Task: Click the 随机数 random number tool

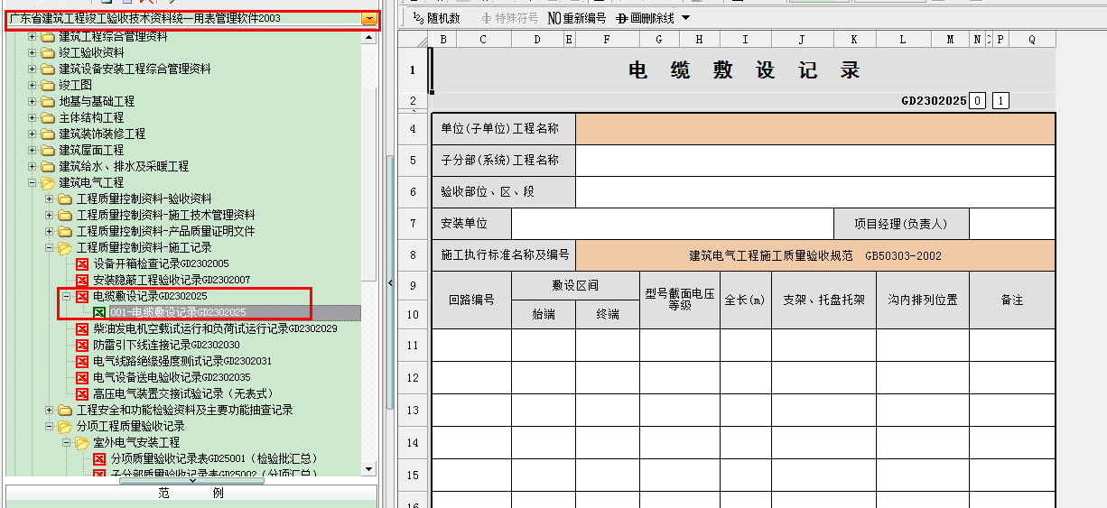Action: (x=435, y=18)
